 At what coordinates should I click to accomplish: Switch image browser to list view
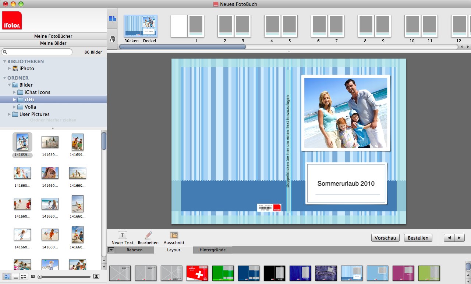[15, 276]
